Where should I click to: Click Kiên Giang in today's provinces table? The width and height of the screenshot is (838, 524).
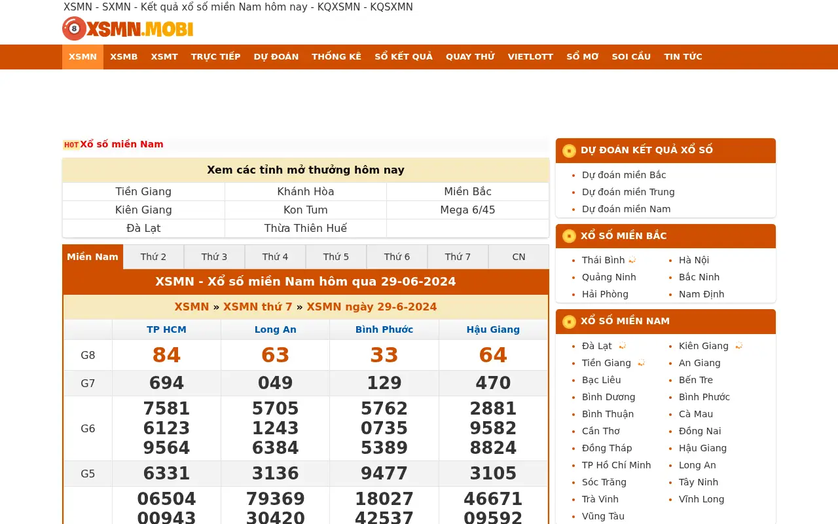click(x=143, y=210)
